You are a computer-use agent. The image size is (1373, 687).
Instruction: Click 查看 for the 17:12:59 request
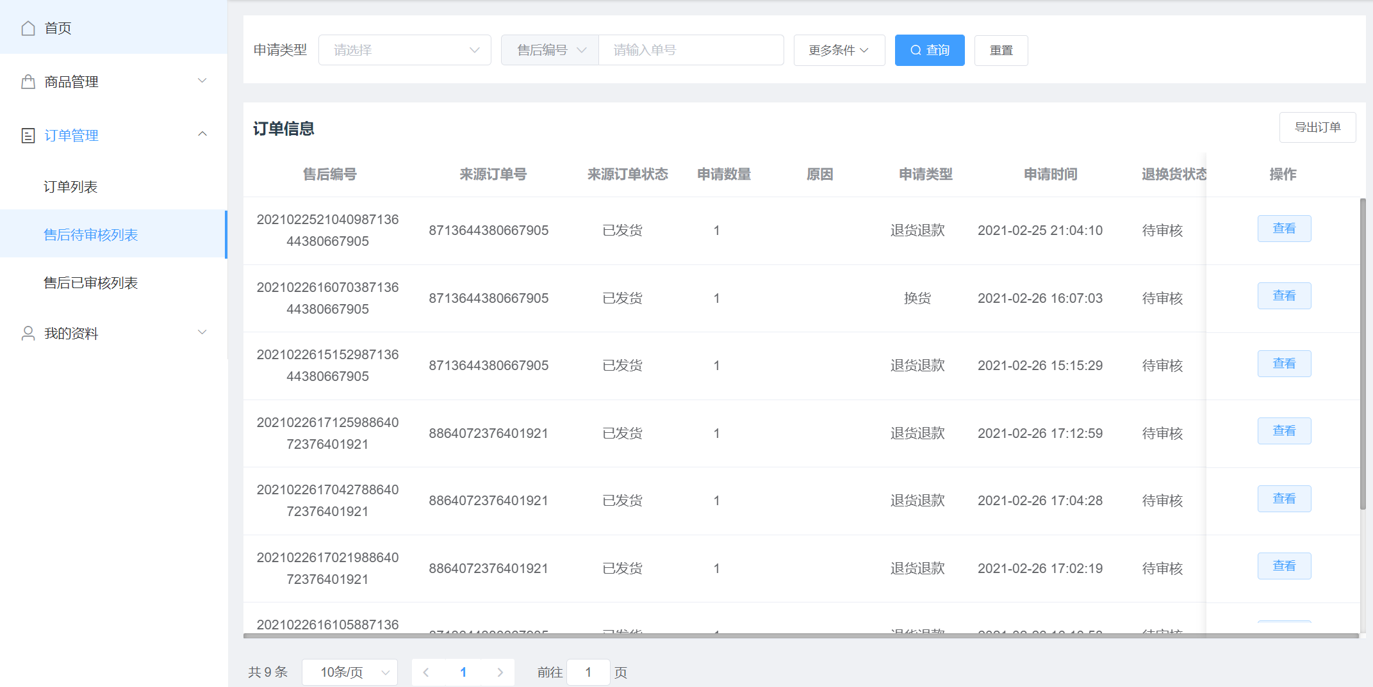pos(1284,431)
